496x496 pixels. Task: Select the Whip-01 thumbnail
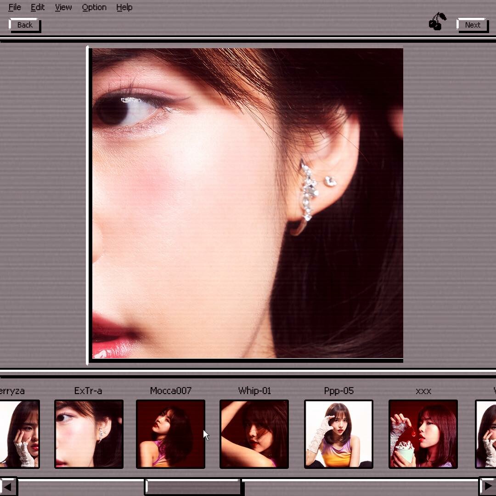pos(254,434)
